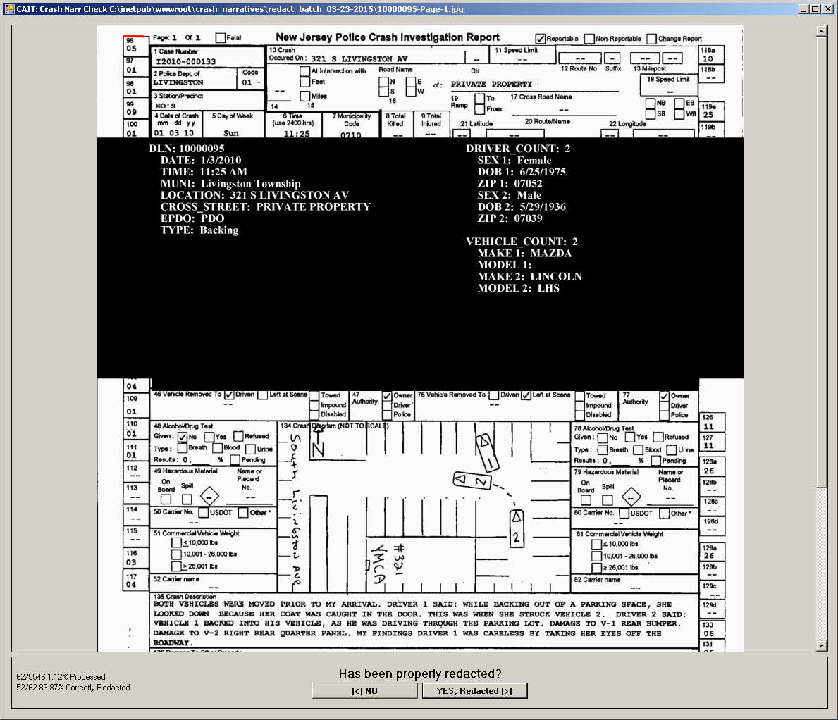Image resolution: width=838 pixels, height=720 pixels.
Task: Click the 'YMCA' label in crash diagram
Action: click(378, 564)
